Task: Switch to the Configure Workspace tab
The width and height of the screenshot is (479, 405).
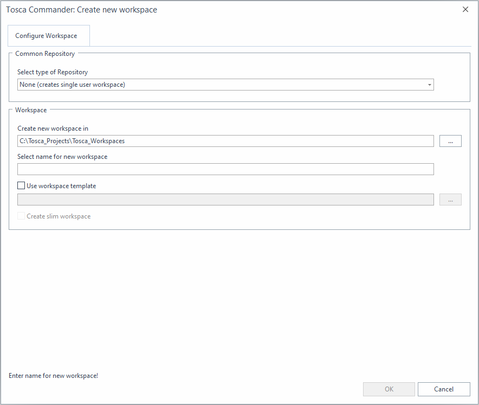Action: [47, 36]
